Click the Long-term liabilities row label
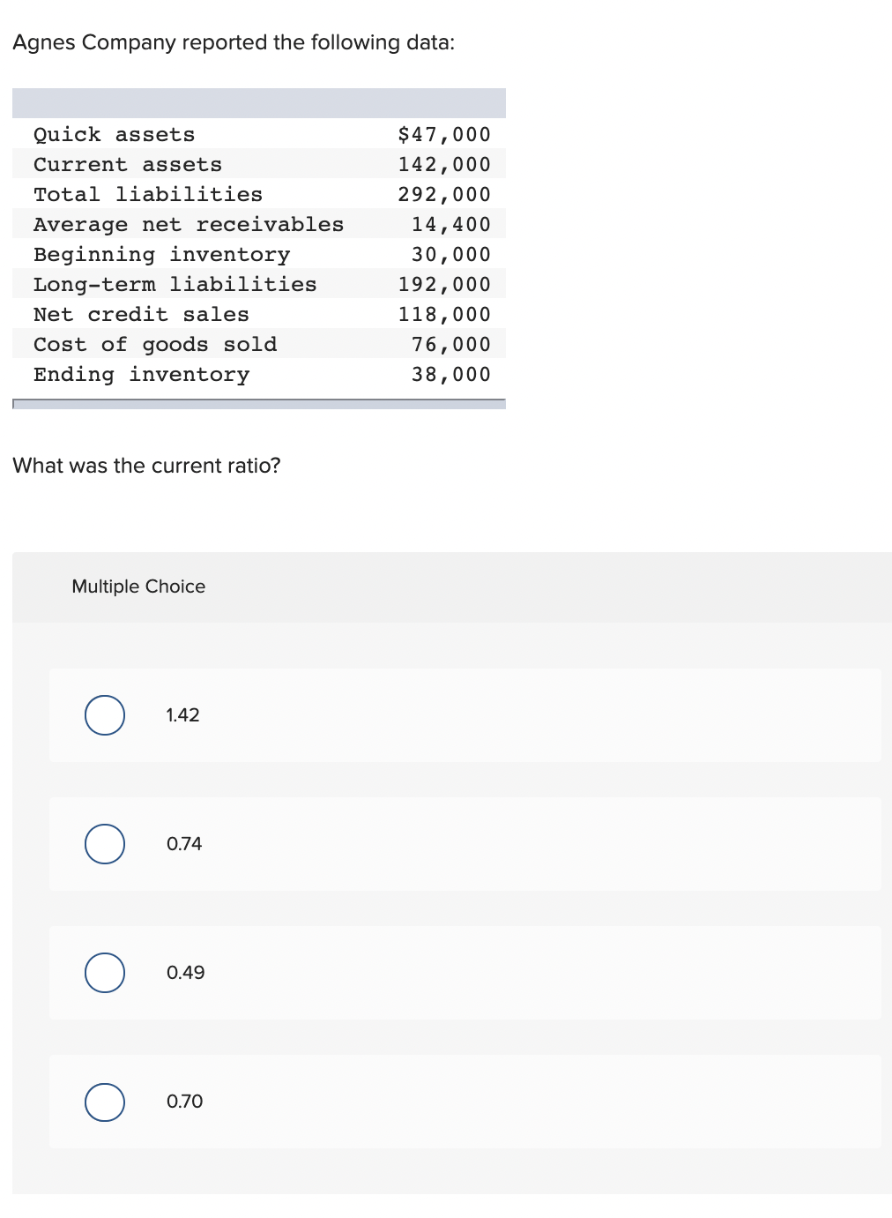Image resolution: width=892 pixels, height=1218 pixels. coord(175,284)
